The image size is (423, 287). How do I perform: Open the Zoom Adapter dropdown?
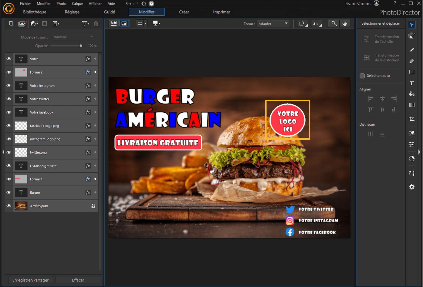click(273, 24)
